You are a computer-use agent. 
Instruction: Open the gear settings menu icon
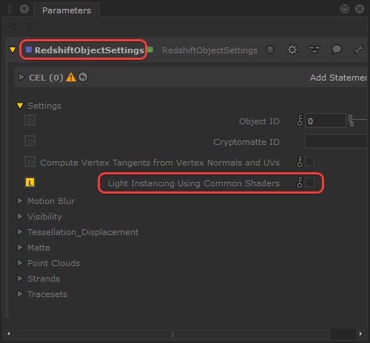(x=292, y=50)
